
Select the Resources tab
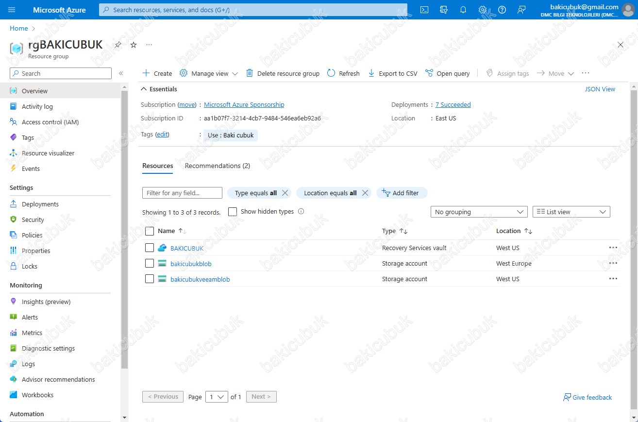pos(158,166)
